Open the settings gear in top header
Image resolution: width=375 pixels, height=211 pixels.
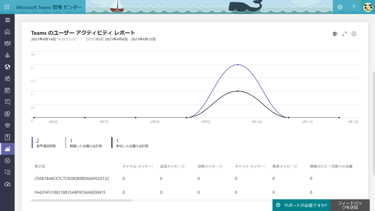coord(340,7)
